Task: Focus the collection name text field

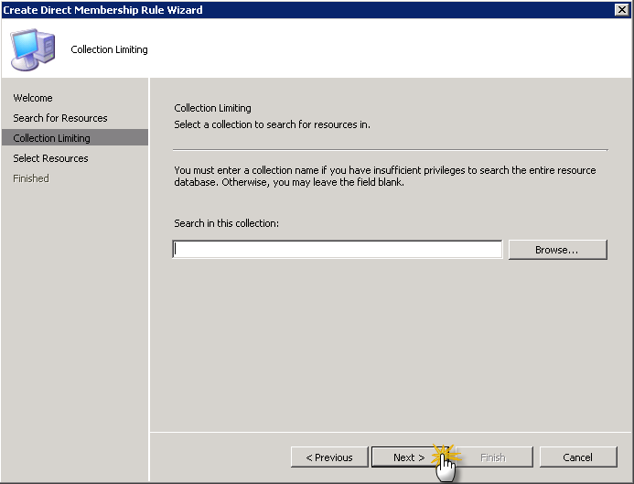Action: click(337, 250)
